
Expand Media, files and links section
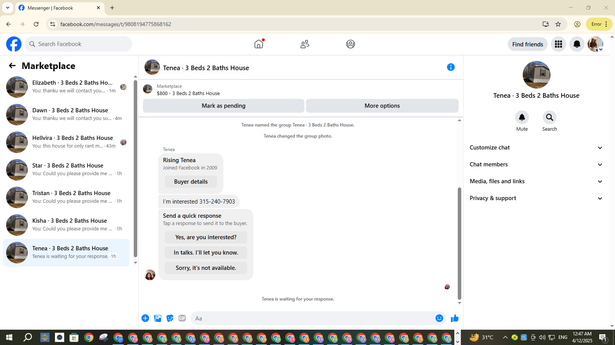click(536, 181)
